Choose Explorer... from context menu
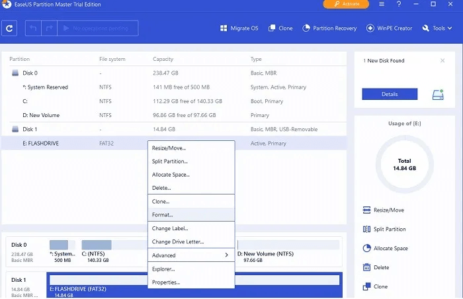463x299 pixels. tap(191, 269)
